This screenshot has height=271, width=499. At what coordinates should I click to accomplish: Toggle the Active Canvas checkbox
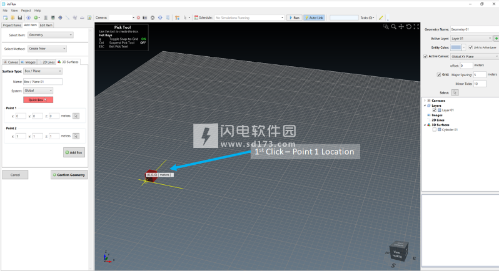coord(425,57)
